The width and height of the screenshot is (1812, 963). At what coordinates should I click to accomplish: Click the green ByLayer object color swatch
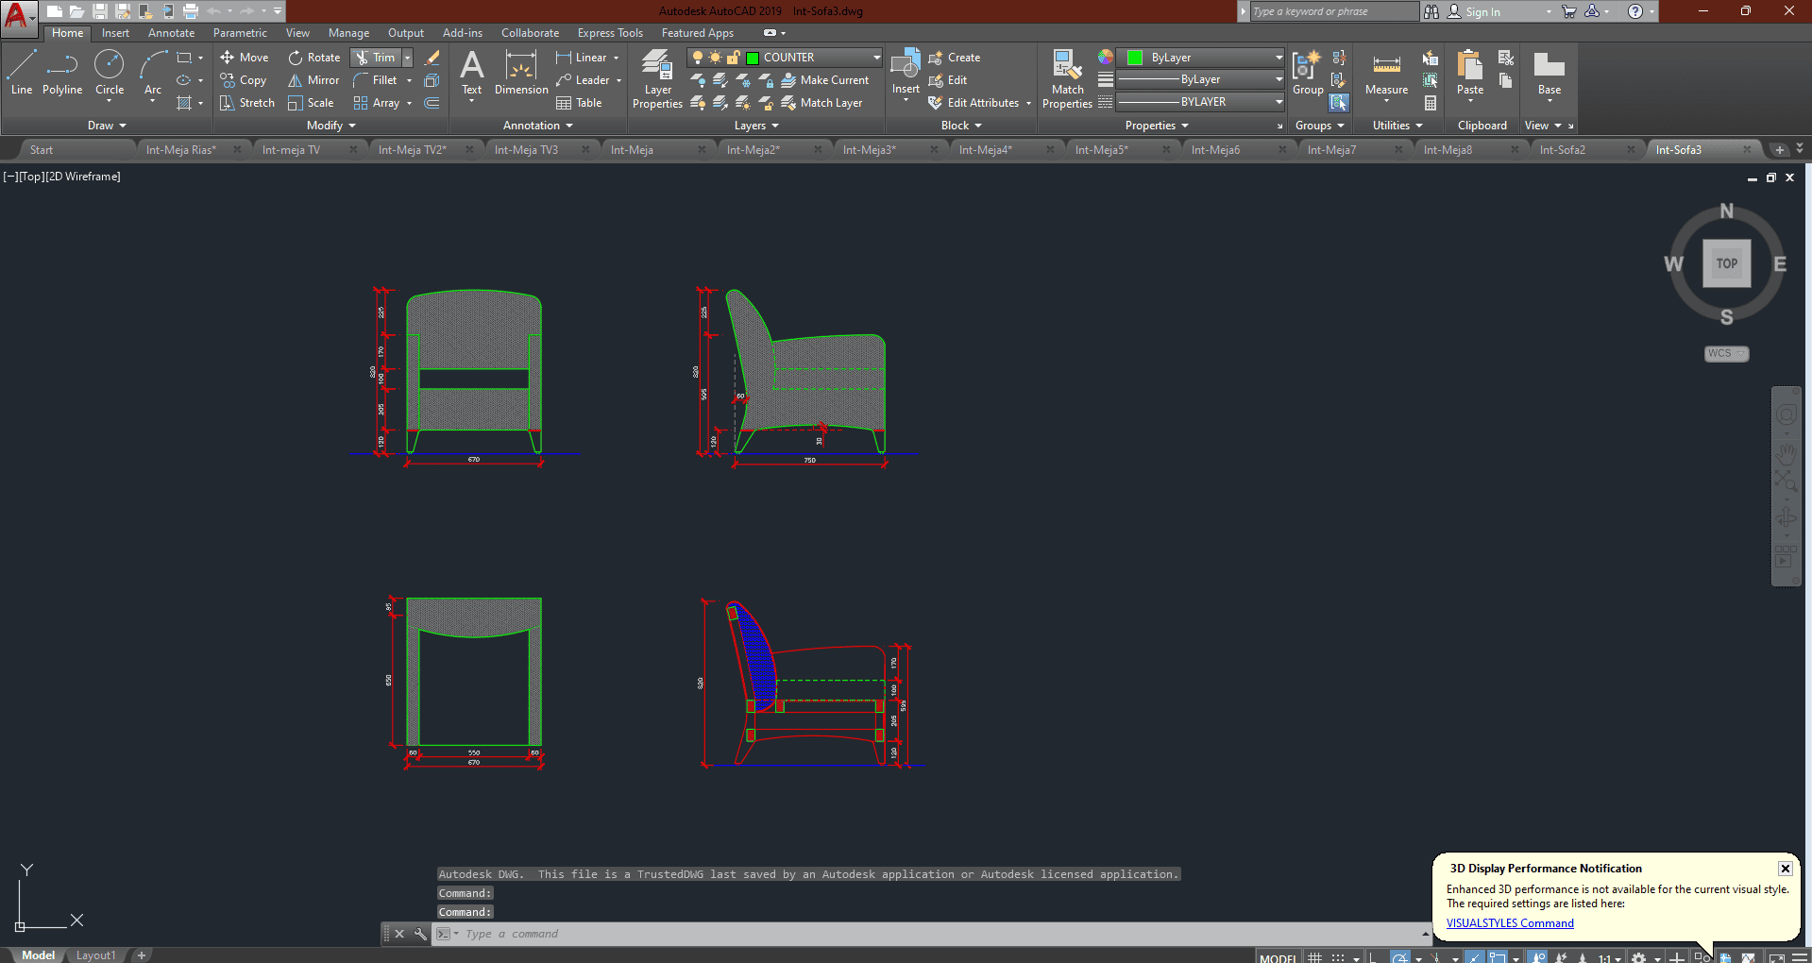point(1135,58)
